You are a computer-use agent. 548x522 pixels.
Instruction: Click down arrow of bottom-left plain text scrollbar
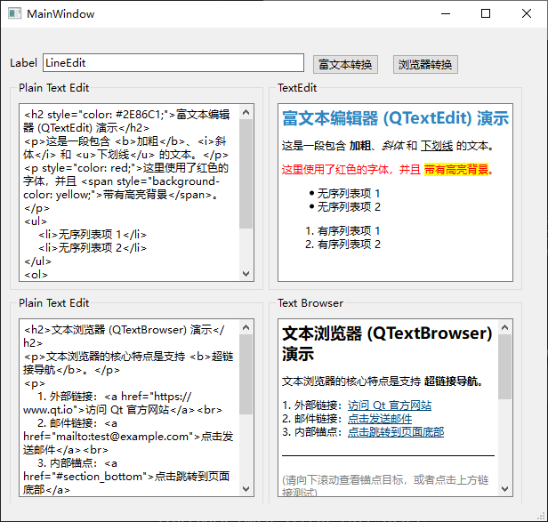(246, 488)
